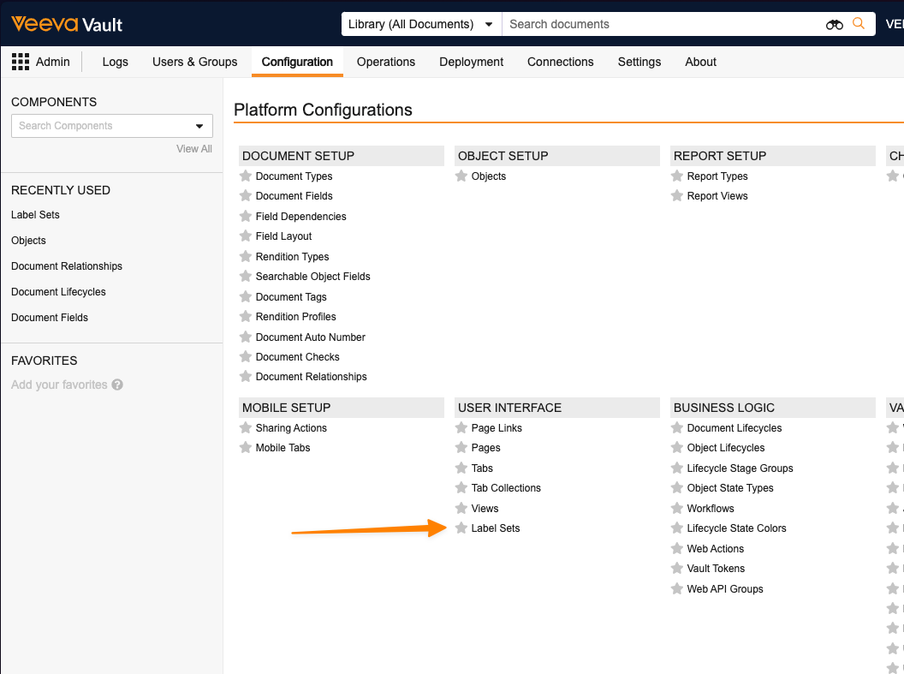
Task: Switch to the Logs tab
Action: pyautogui.click(x=116, y=62)
